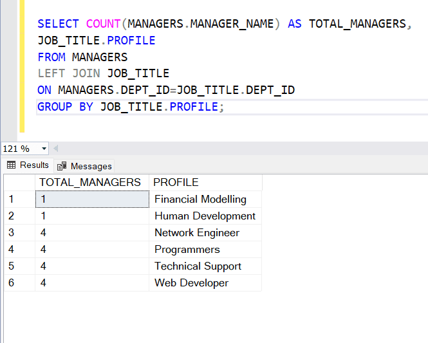
Task: Click row header number 5
Action: point(19,266)
